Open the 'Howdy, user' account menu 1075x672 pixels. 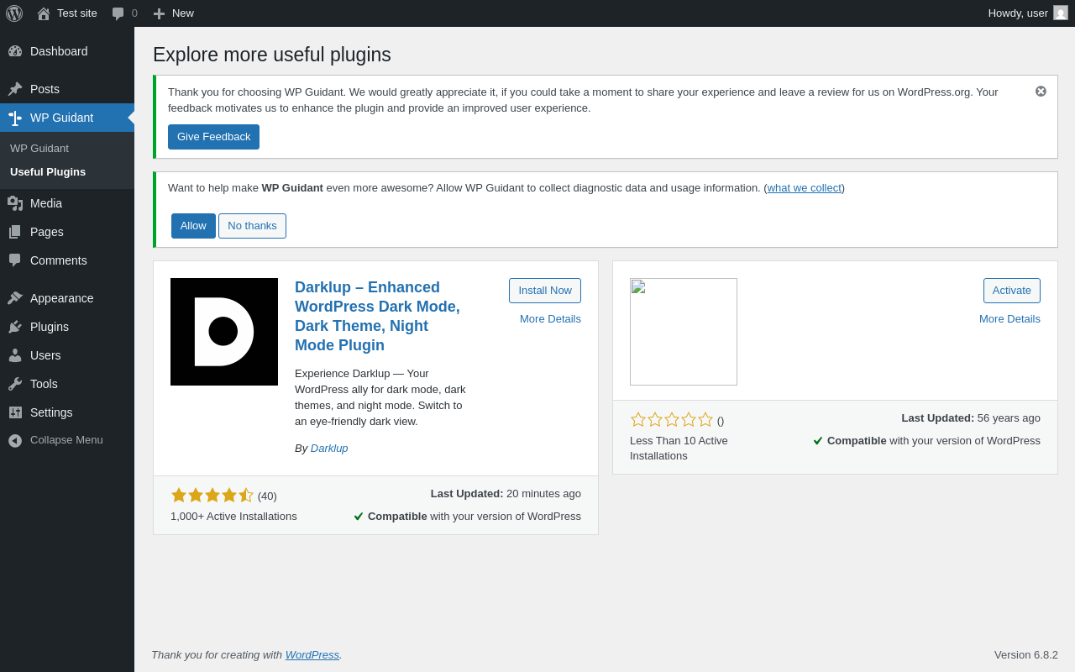point(1028,13)
